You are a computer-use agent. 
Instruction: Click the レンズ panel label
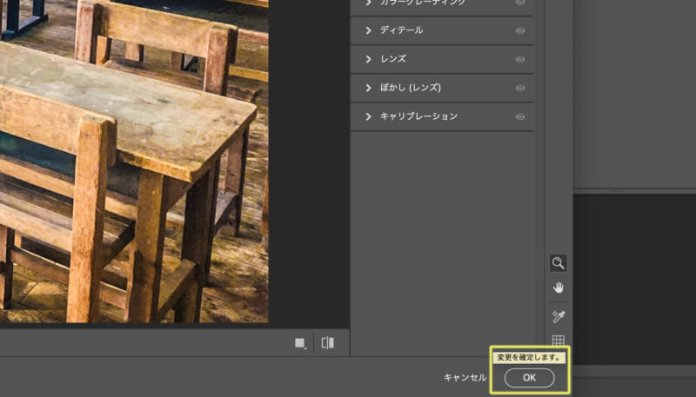point(393,59)
